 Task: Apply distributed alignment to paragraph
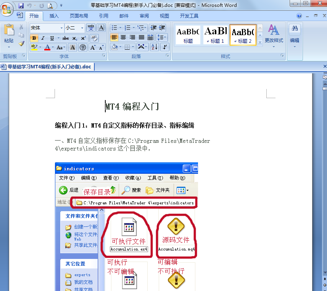(150, 37)
